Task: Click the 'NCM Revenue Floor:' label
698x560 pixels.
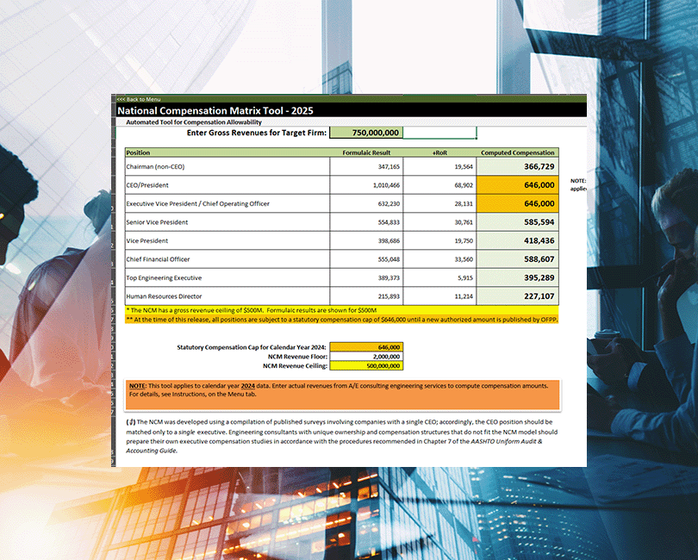Action: tap(297, 357)
